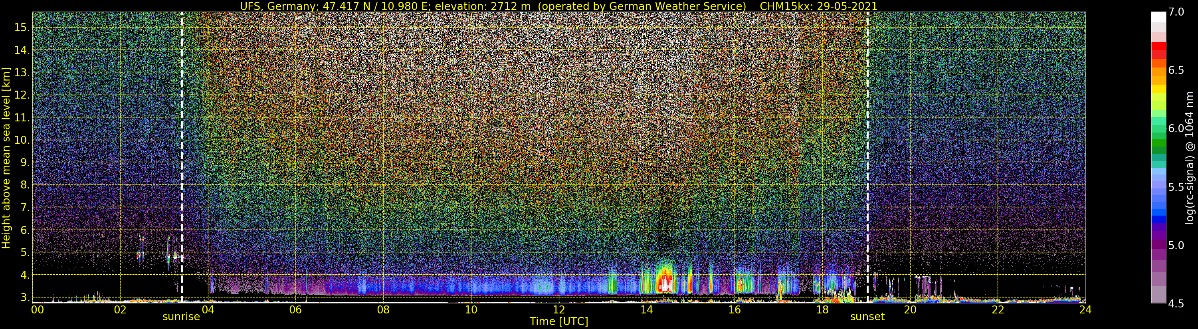Screen dimensions: 1198x329
Task: Click the height axis tick "9."
Action: click(24, 163)
